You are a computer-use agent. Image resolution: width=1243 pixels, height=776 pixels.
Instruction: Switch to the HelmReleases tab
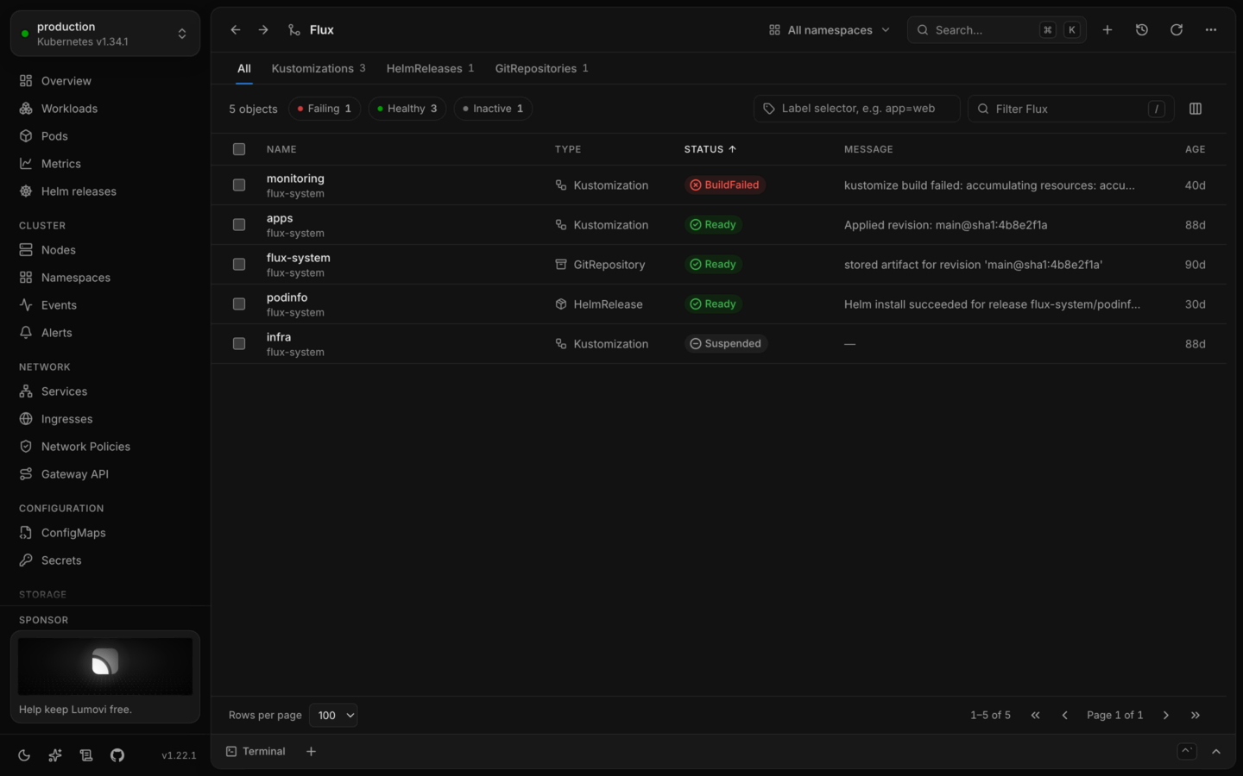431,68
